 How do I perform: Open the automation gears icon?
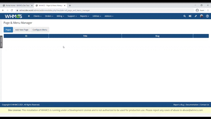pyautogui.click(x=190, y=16)
